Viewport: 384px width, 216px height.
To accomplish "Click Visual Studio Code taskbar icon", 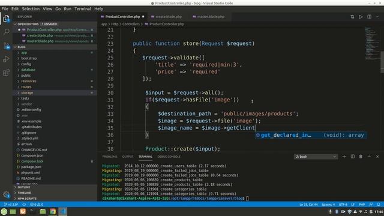I will tap(62, 211).
